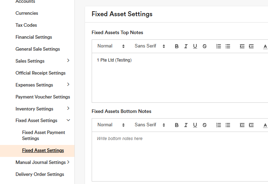Collapse Fixed Asset Settings section
The image size is (268, 184).
pyautogui.click(x=68, y=120)
